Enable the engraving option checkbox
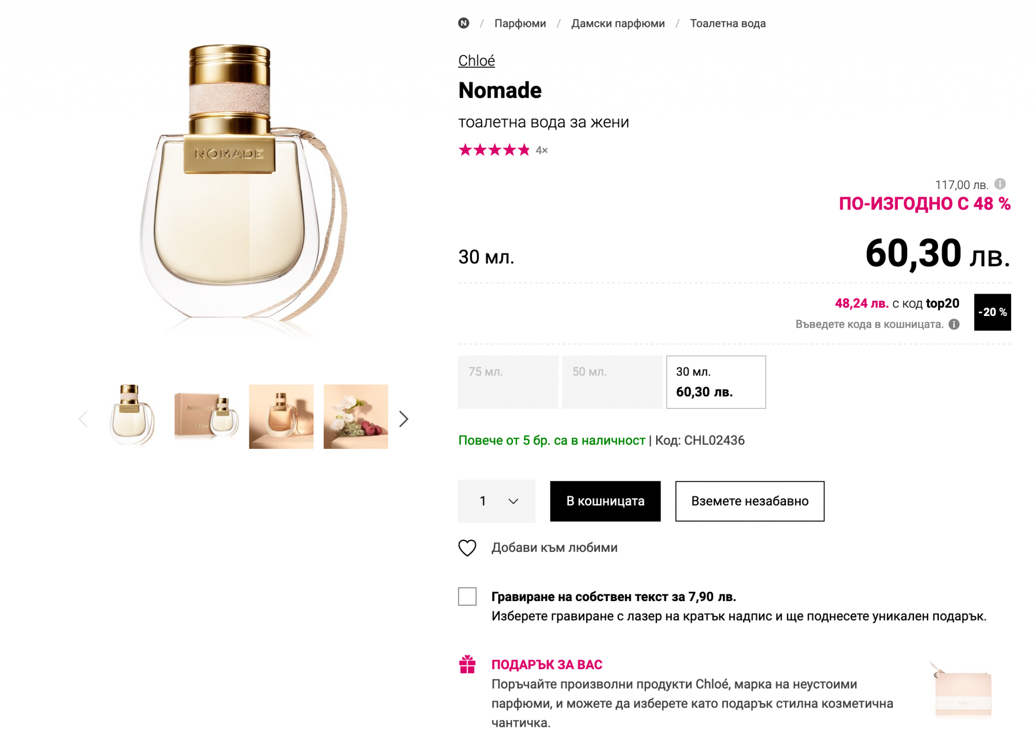The image size is (1036, 734). tap(467, 597)
